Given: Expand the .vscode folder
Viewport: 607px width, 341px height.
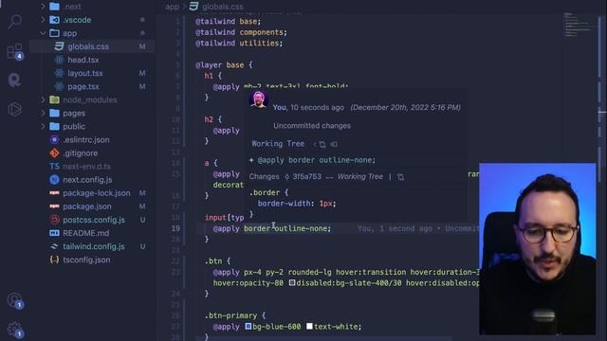Looking at the screenshot, I should [43, 20].
